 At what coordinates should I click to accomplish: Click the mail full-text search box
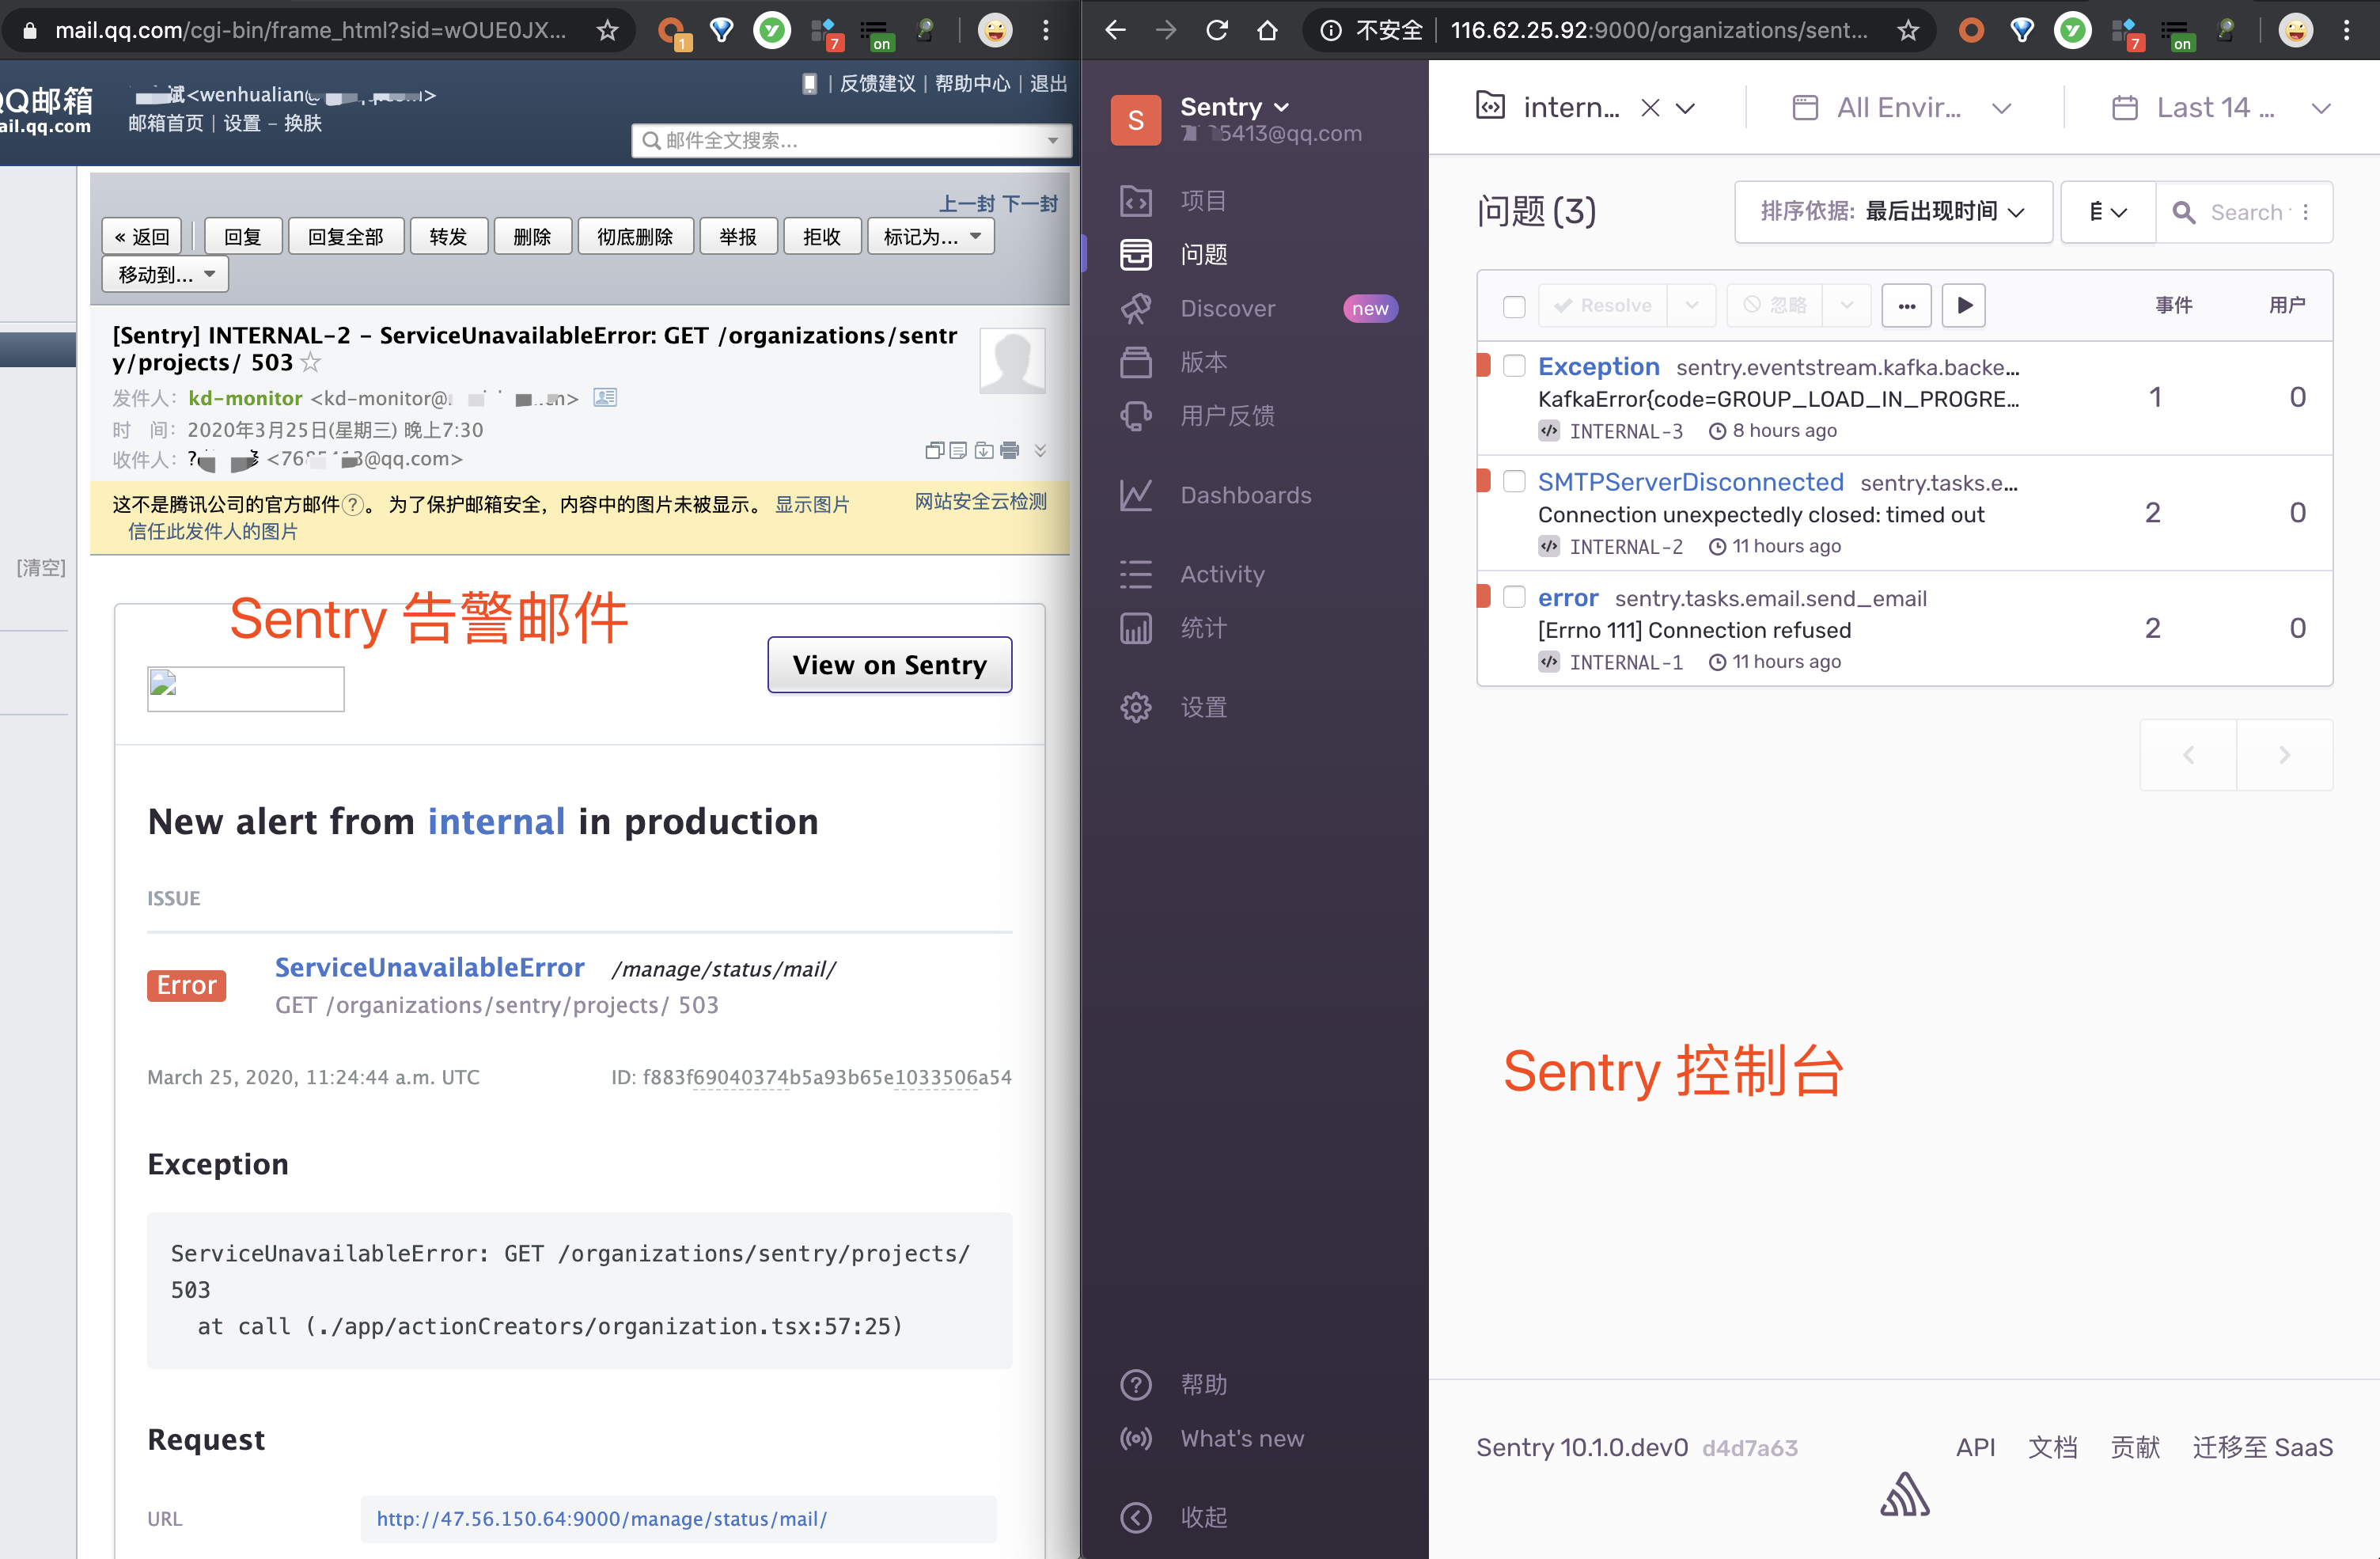852,141
